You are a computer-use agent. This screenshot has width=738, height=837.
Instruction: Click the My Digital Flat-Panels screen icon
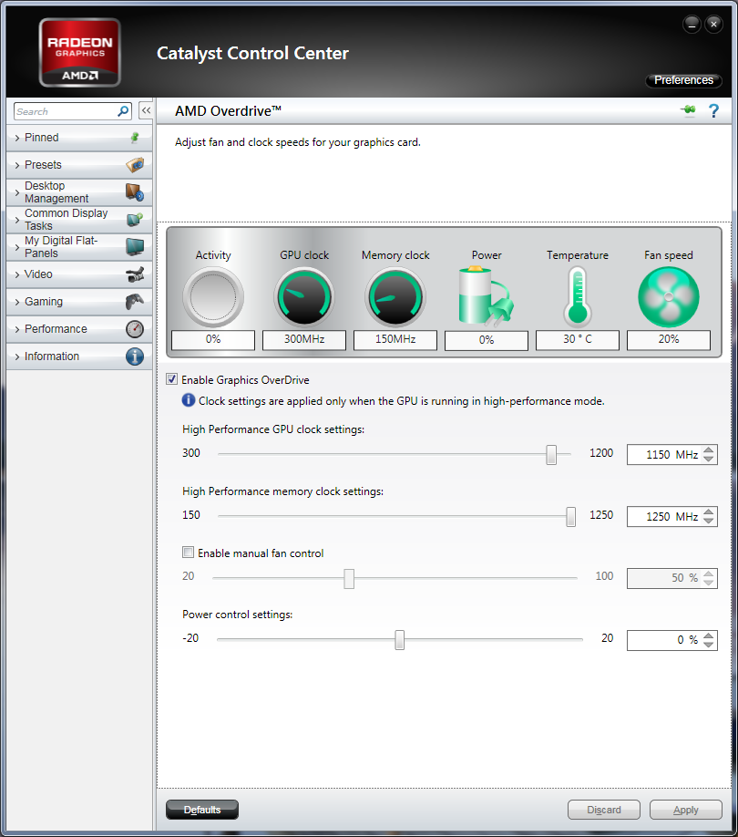pos(135,246)
